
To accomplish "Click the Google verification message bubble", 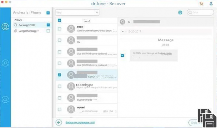I will (x=154, y=55).
